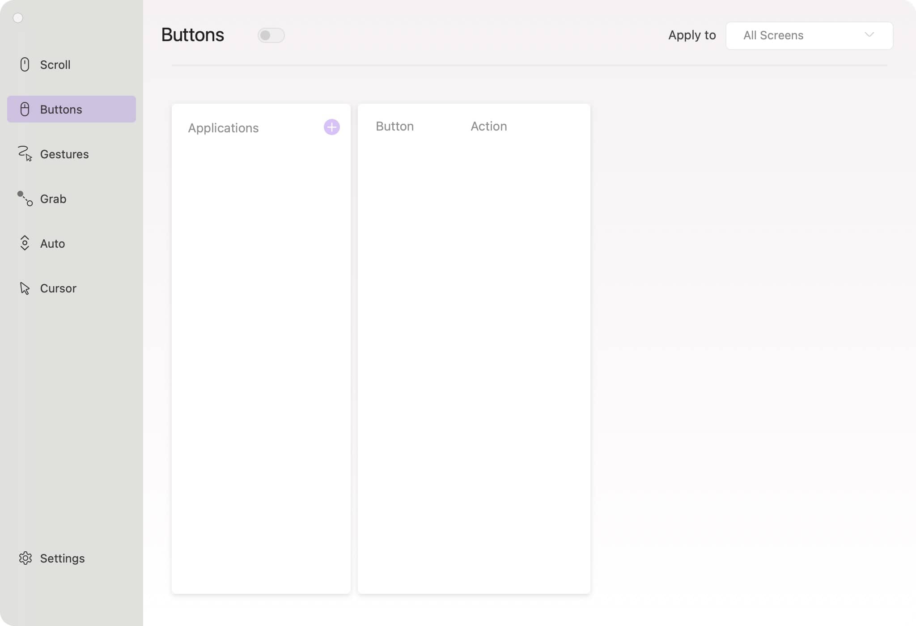Click the Buttons mouse icon in sidebar
The image size is (916, 626).
25,109
